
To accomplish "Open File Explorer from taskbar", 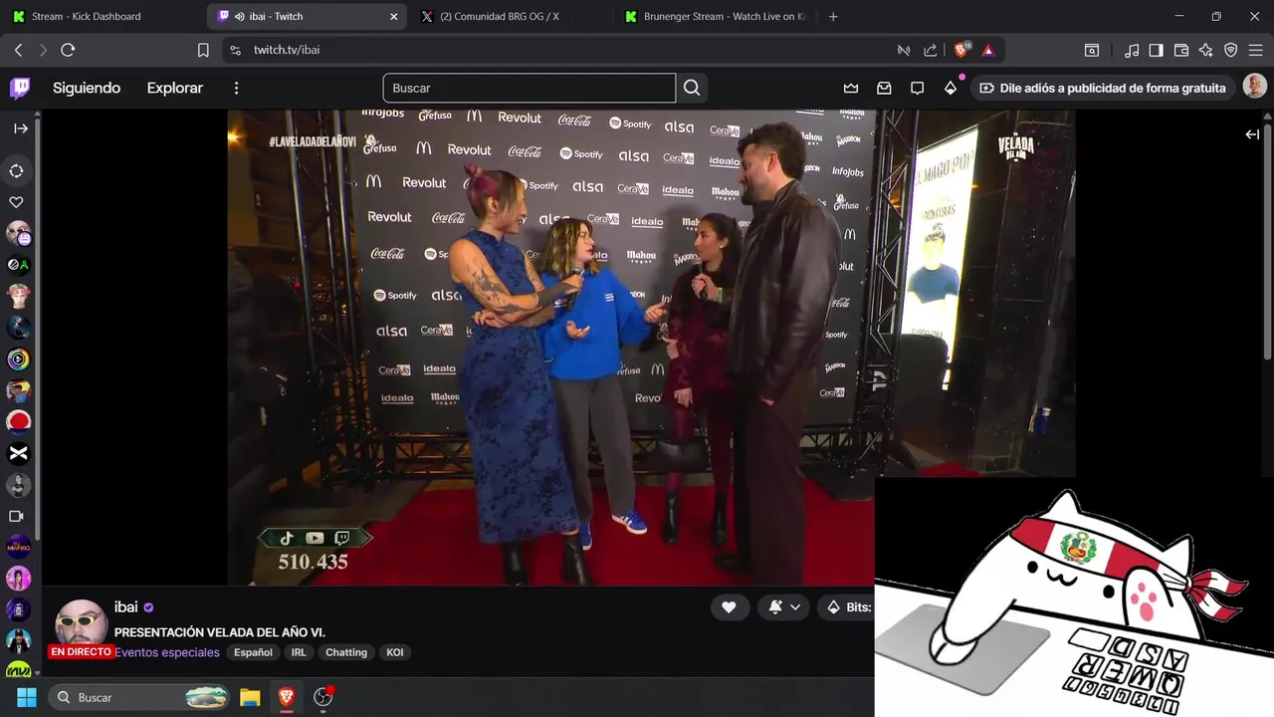I will 250,697.
